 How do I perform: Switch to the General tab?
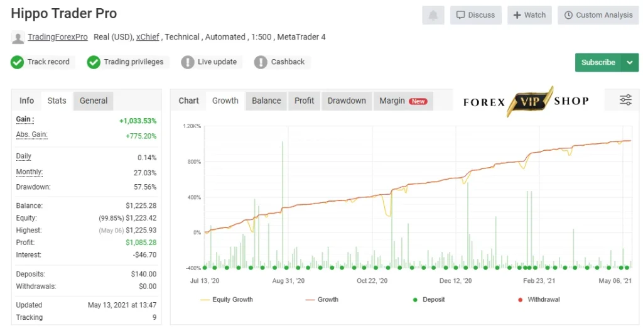(94, 101)
